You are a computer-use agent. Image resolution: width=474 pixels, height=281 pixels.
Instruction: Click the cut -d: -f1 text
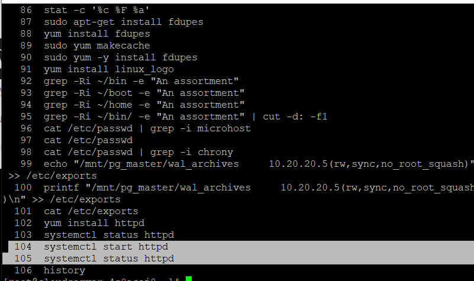pos(295,117)
